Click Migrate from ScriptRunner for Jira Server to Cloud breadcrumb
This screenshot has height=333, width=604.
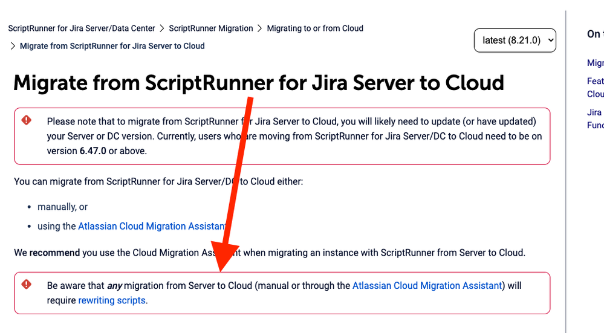[x=112, y=46]
